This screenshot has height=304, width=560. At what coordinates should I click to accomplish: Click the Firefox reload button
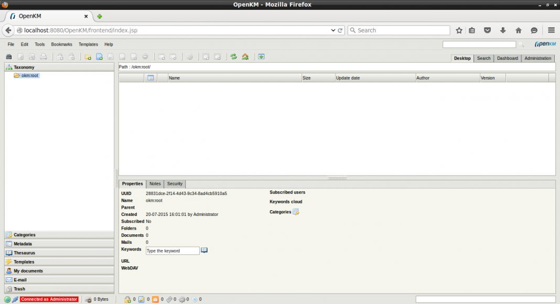coord(340,30)
